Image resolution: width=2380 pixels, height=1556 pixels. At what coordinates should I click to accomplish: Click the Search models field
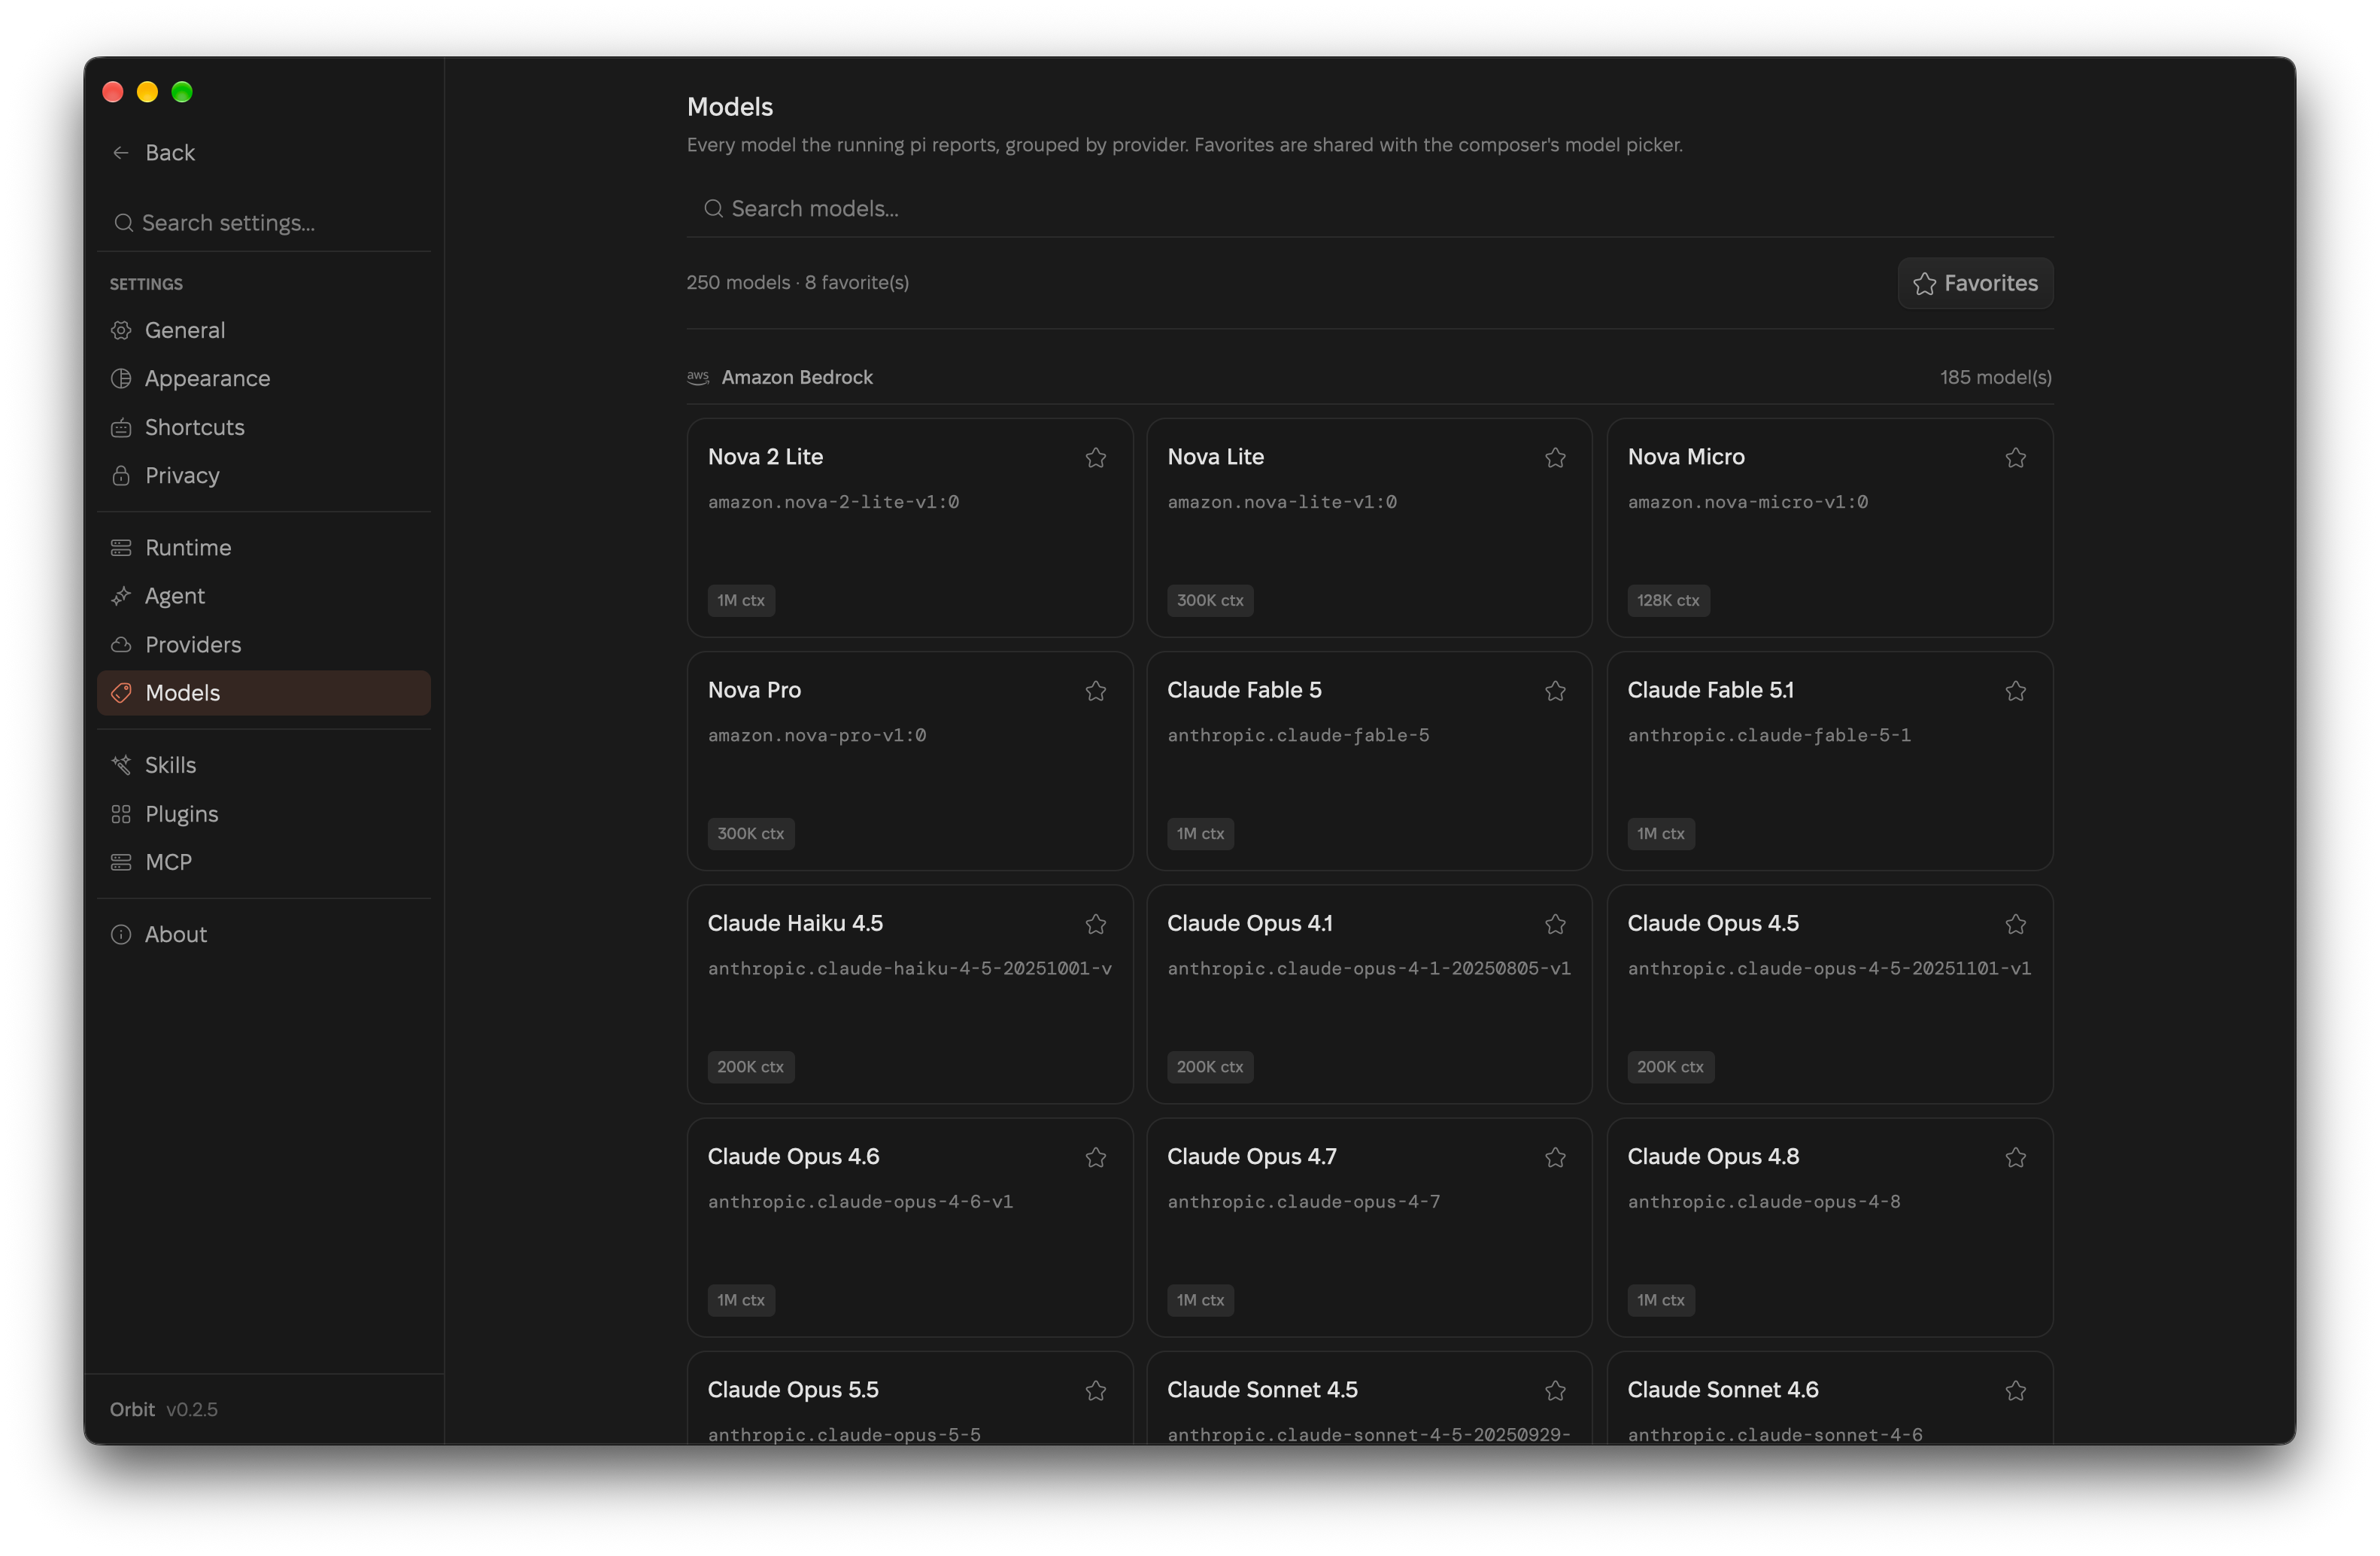click(1369, 208)
